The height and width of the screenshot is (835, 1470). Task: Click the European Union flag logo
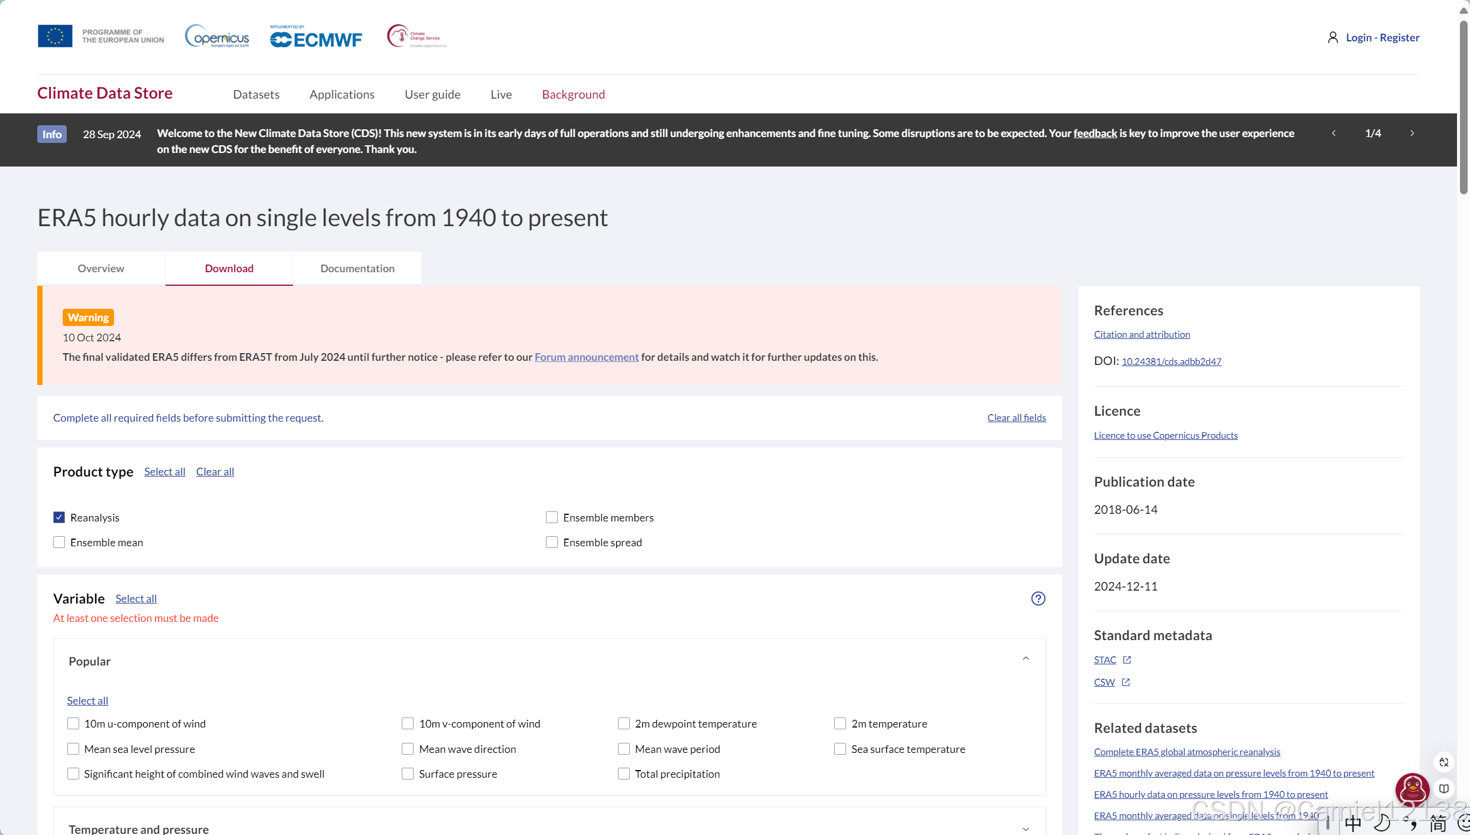55,36
